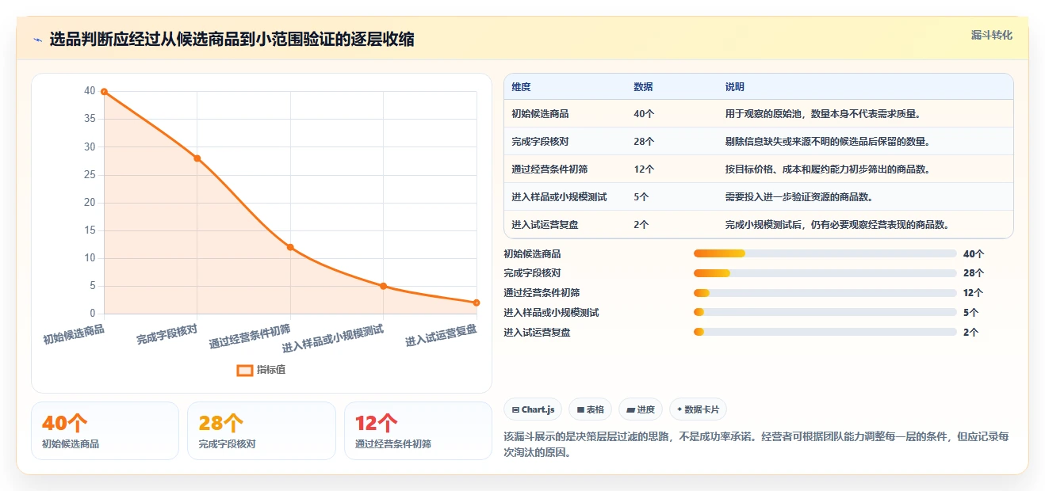Click the 完成字段核对 progress bar
Image resolution: width=1045 pixels, height=491 pixels.
[x=825, y=273]
